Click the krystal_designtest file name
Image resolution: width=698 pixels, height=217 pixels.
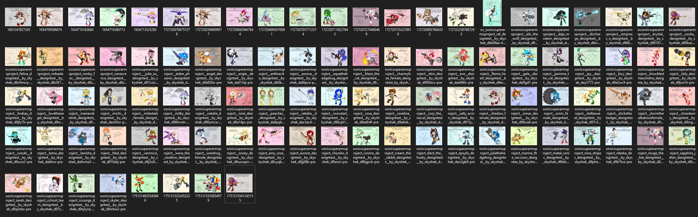[651, 36]
